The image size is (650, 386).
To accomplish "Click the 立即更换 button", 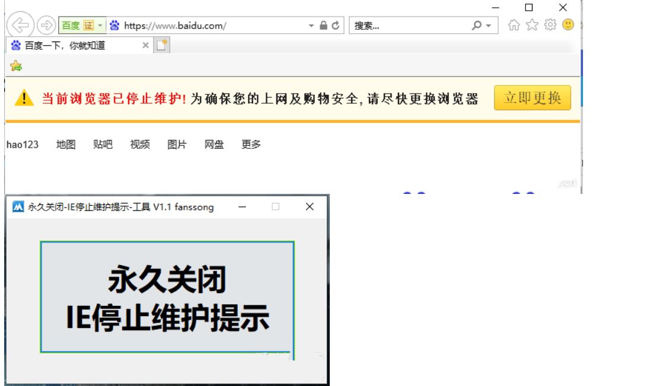I will pyautogui.click(x=532, y=98).
